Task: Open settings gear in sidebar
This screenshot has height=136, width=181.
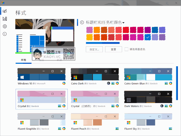Action: click(5, 26)
